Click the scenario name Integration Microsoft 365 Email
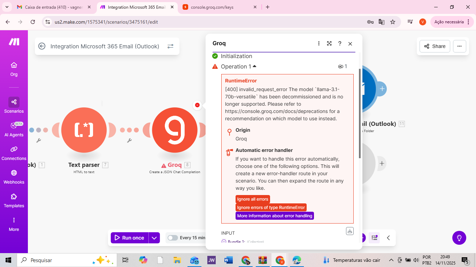The image size is (476, 267). coord(105,46)
